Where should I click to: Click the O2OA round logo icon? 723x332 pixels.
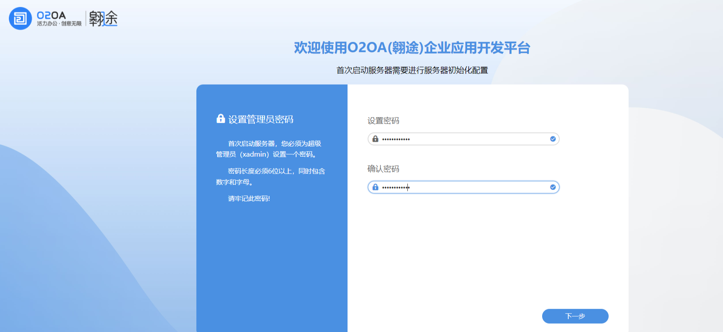tap(20, 19)
